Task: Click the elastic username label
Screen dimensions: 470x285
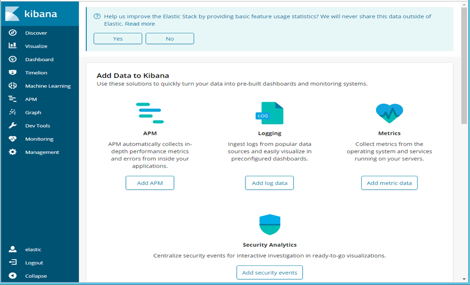Action: click(x=33, y=249)
